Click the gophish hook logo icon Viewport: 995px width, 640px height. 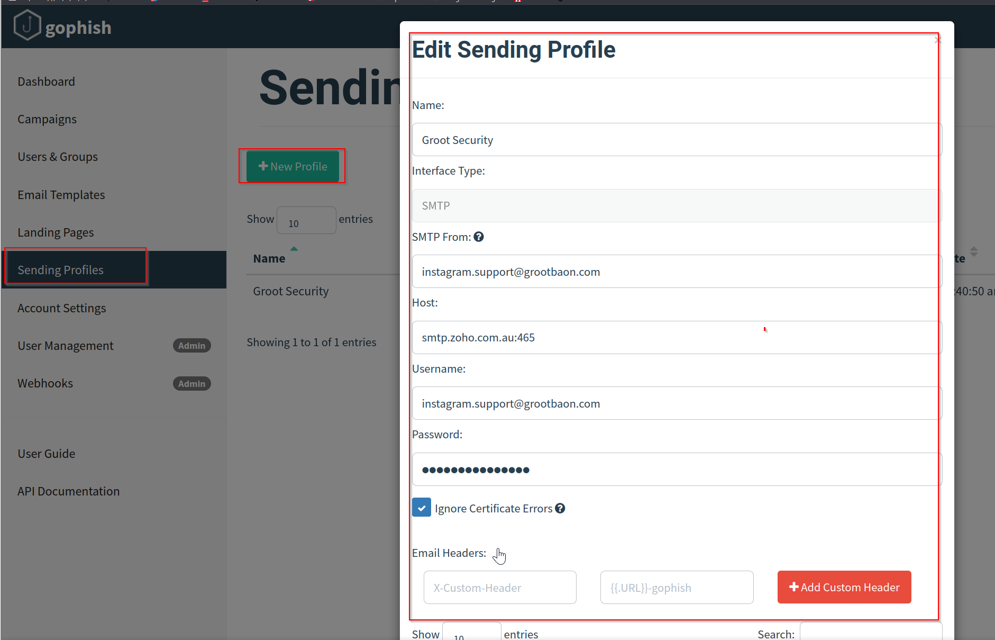(27, 25)
